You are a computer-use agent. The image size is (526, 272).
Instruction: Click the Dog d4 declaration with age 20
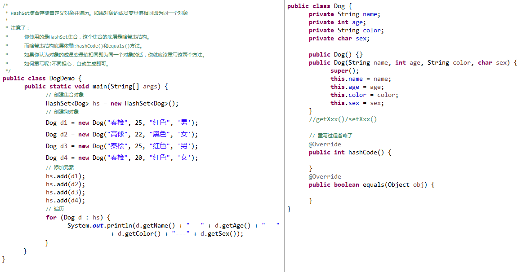point(121,158)
